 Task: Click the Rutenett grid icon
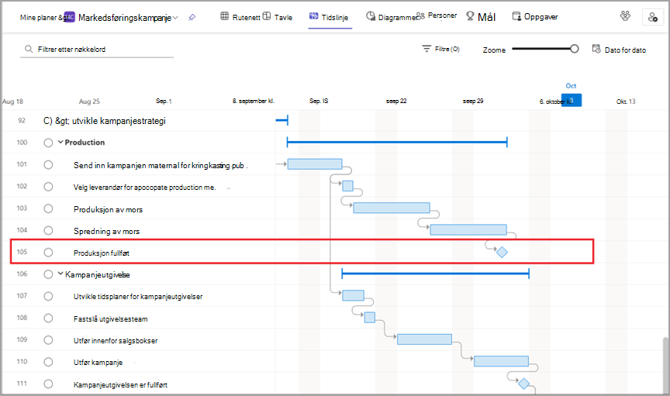coord(224,16)
